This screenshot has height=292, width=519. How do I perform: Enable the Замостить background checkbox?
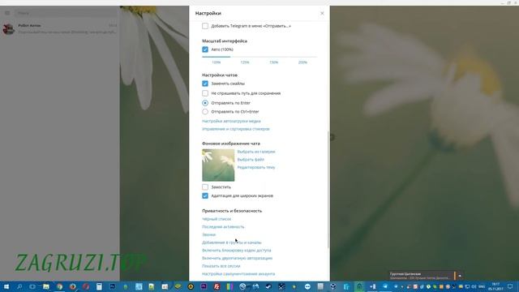point(205,187)
